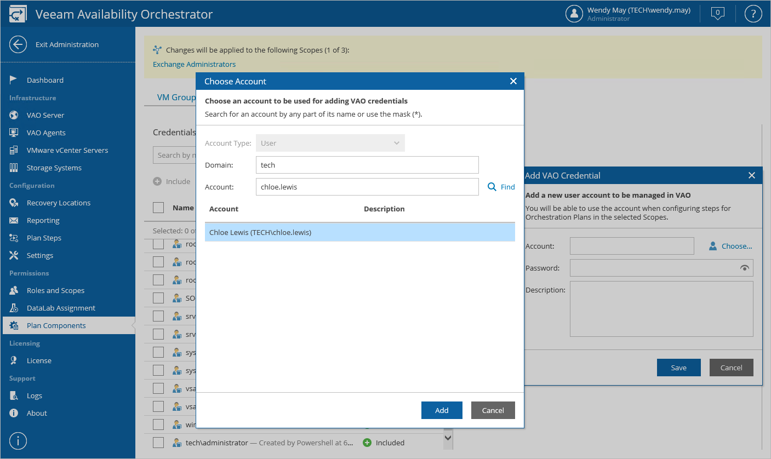Click the Account column header in results
Screen dimensions: 771x459
pyautogui.click(x=224, y=209)
